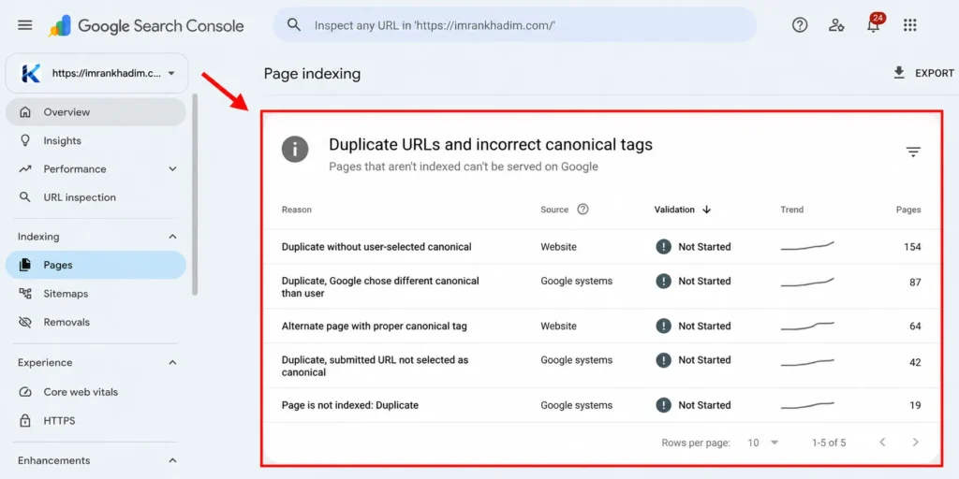Screen dimensions: 959x479
Task: Collapse the Indexing section
Action: [172, 237]
